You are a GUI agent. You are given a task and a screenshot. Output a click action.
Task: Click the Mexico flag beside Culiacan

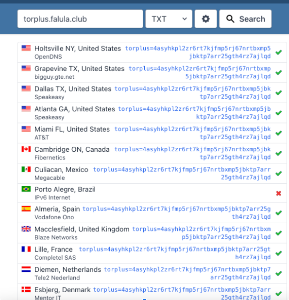click(26, 169)
